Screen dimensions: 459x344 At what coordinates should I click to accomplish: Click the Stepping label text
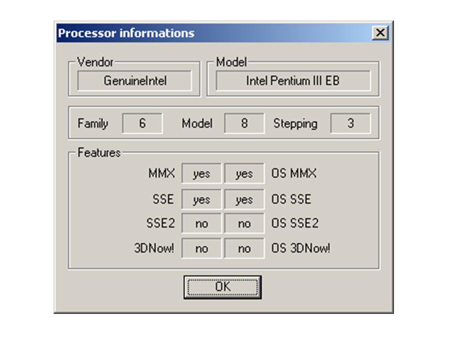[295, 123]
